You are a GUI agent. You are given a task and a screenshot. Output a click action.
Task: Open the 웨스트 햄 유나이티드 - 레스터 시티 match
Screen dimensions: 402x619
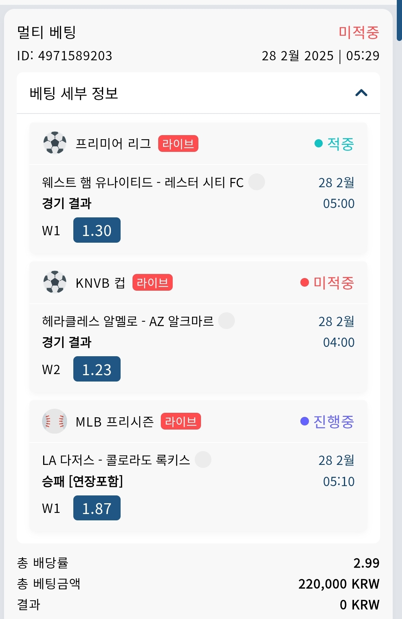tap(143, 182)
